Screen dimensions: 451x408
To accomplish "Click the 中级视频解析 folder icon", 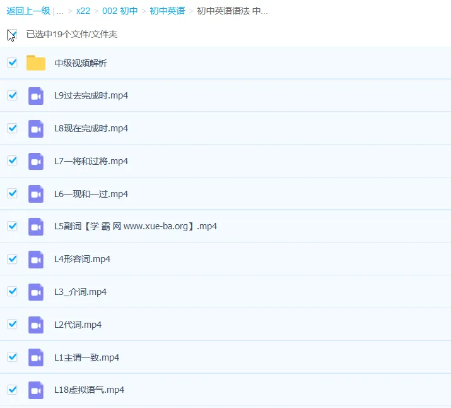I will point(36,63).
